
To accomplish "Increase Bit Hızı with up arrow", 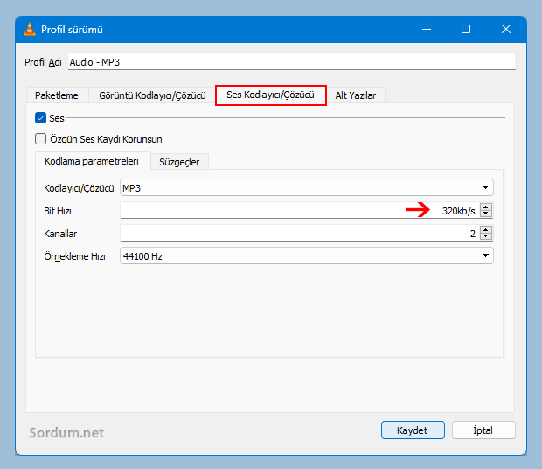I will pyautogui.click(x=486, y=206).
